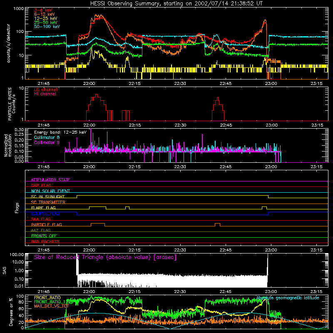Select the PARTICLE_FLAG label
Image resolution: width=333 pixels, height=333 pixels.
tap(47, 224)
